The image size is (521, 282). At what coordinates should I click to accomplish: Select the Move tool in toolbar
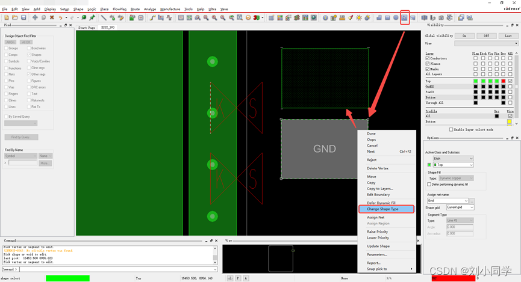coord(35,17)
